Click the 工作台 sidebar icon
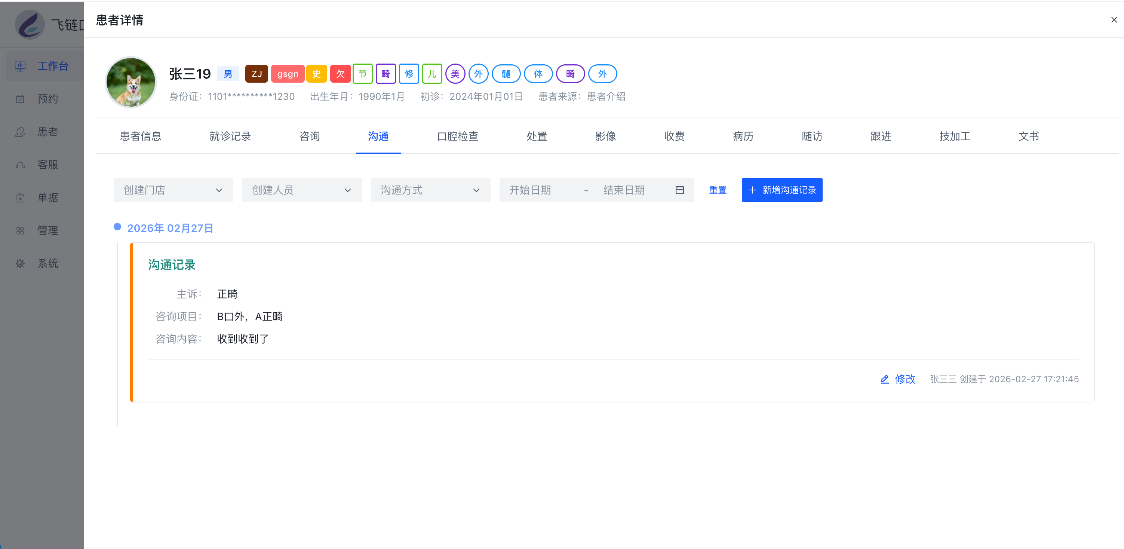The height and width of the screenshot is (549, 1124). coord(20,66)
